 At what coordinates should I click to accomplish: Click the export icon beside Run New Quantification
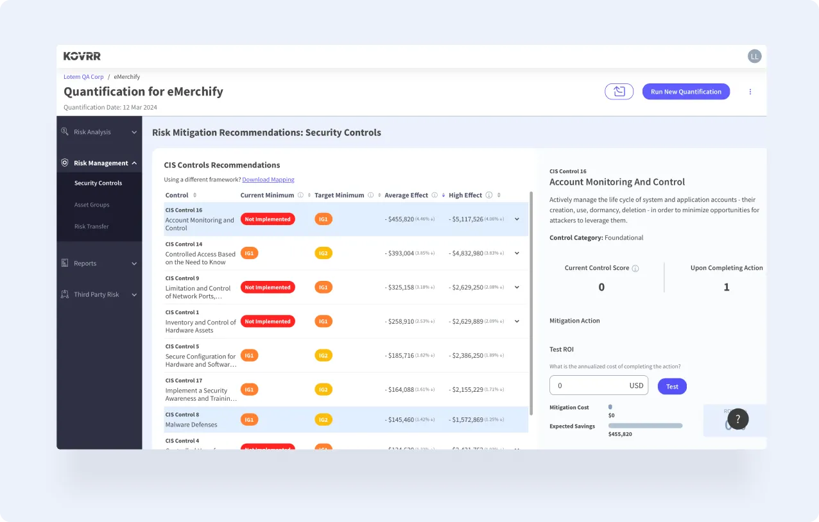click(x=618, y=91)
